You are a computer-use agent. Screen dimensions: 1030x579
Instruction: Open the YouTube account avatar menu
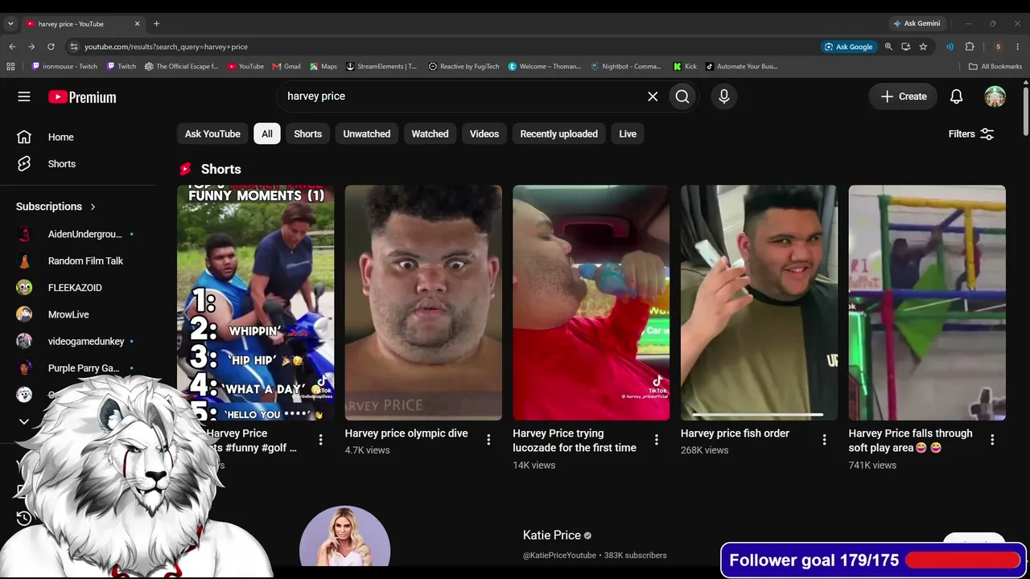pyautogui.click(x=995, y=96)
